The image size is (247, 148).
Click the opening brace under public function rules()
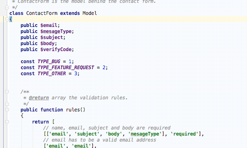[x=22, y=116]
